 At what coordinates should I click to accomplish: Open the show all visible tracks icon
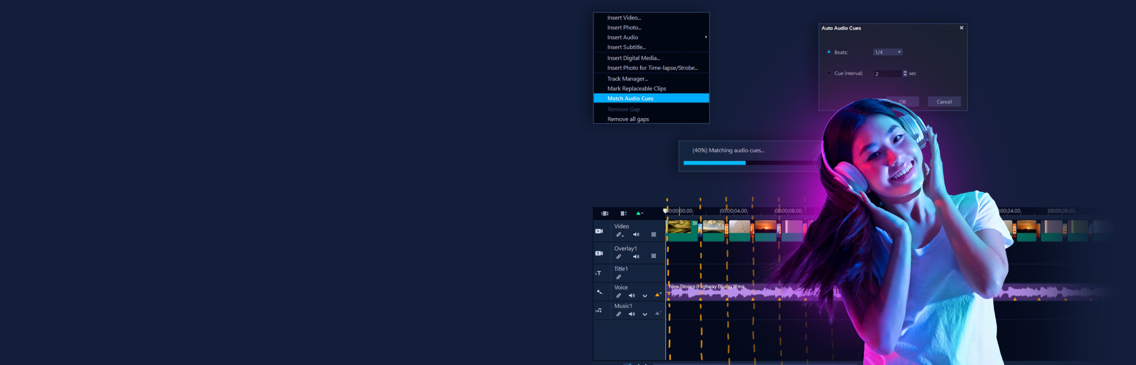[605, 213]
